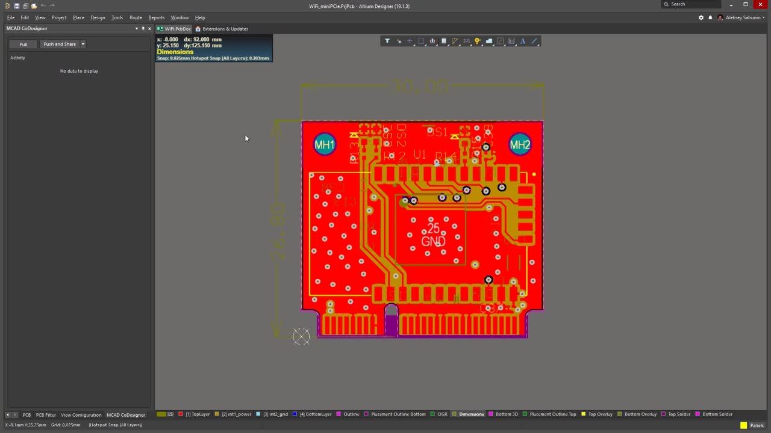This screenshot has height=433, width=771.
Task: Click the Pull button
Action: tap(23, 45)
